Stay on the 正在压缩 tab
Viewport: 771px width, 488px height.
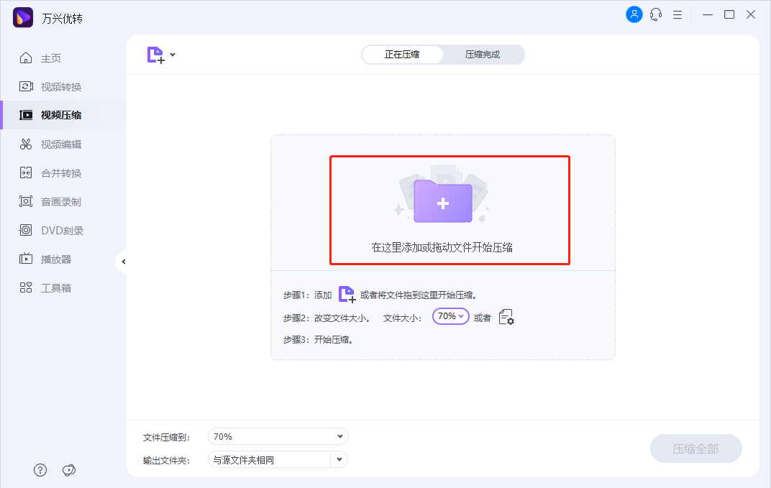pyautogui.click(x=402, y=54)
